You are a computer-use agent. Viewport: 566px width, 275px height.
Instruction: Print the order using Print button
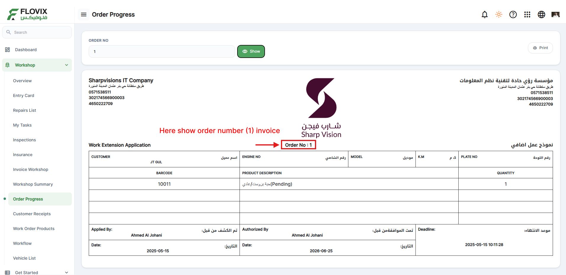540,48
